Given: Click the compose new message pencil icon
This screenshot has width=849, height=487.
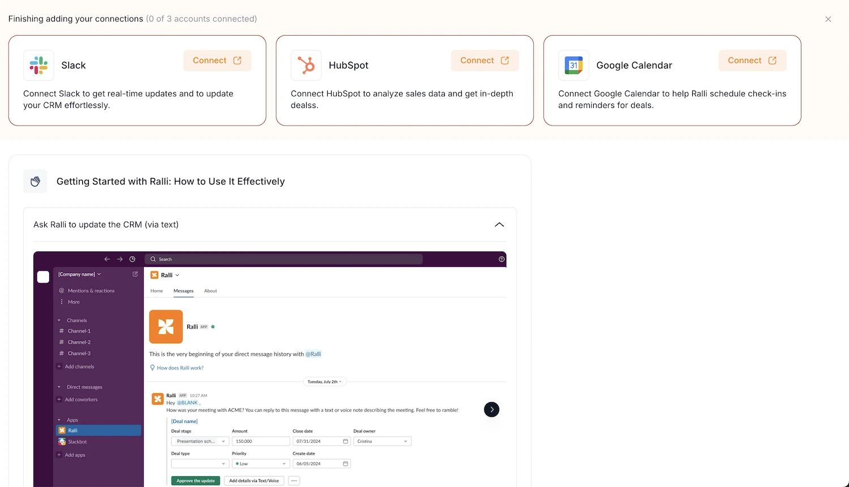Looking at the screenshot, I should point(135,274).
